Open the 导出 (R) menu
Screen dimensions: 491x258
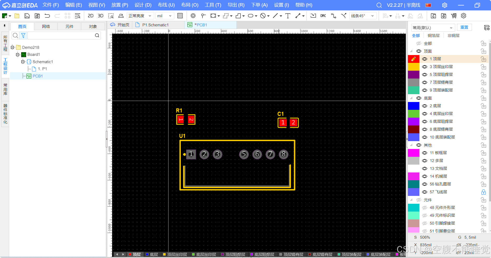coord(236,5)
